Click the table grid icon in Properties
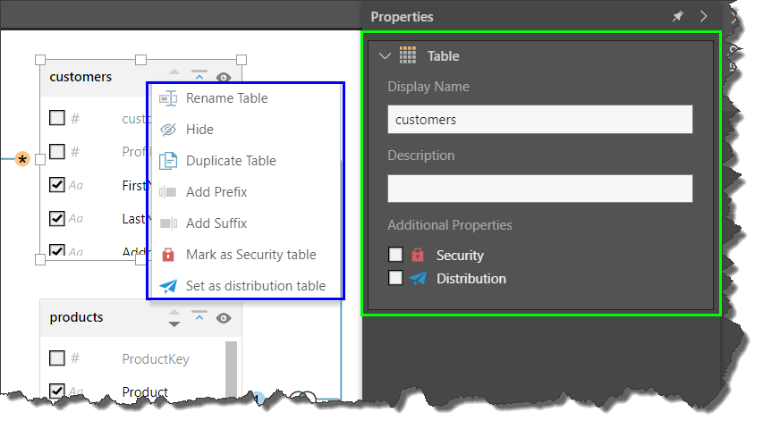 (x=408, y=55)
